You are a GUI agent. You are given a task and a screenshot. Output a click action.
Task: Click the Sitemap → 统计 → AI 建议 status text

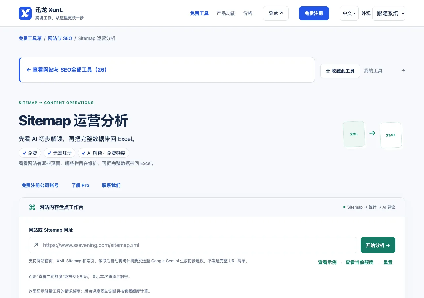pos(371,207)
